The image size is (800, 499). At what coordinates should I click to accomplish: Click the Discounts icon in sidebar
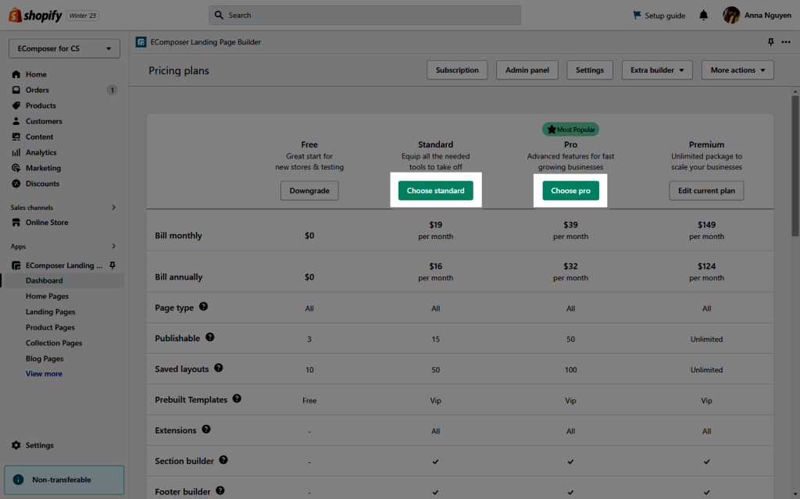point(16,184)
